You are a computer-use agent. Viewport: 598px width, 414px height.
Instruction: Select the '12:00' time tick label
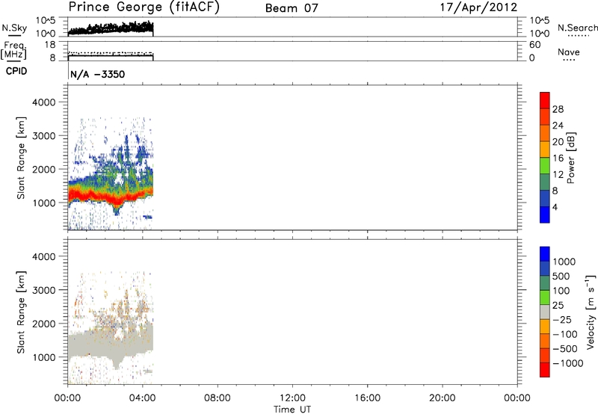[x=292, y=398]
